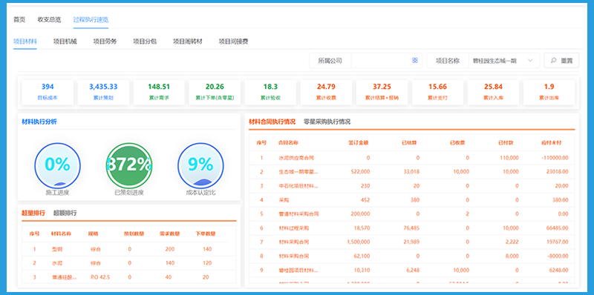Switch to the 项目分包 sub-tab
The image size is (594, 295).
(145, 42)
